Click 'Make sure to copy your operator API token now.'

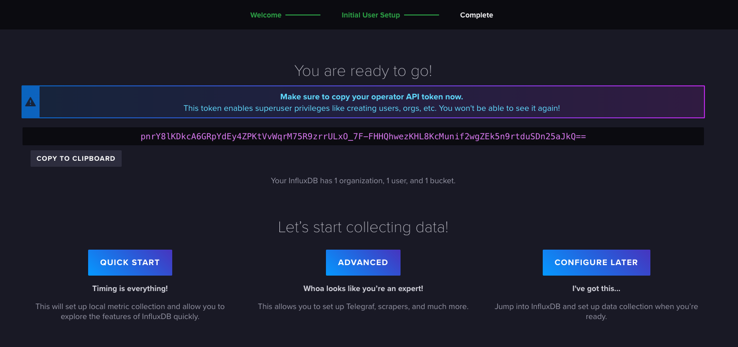pyautogui.click(x=372, y=97)
